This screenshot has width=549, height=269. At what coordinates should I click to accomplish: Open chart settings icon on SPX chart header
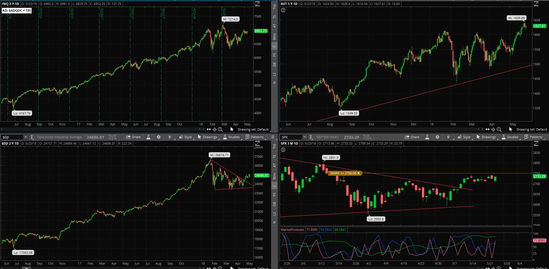click(536, 143)
